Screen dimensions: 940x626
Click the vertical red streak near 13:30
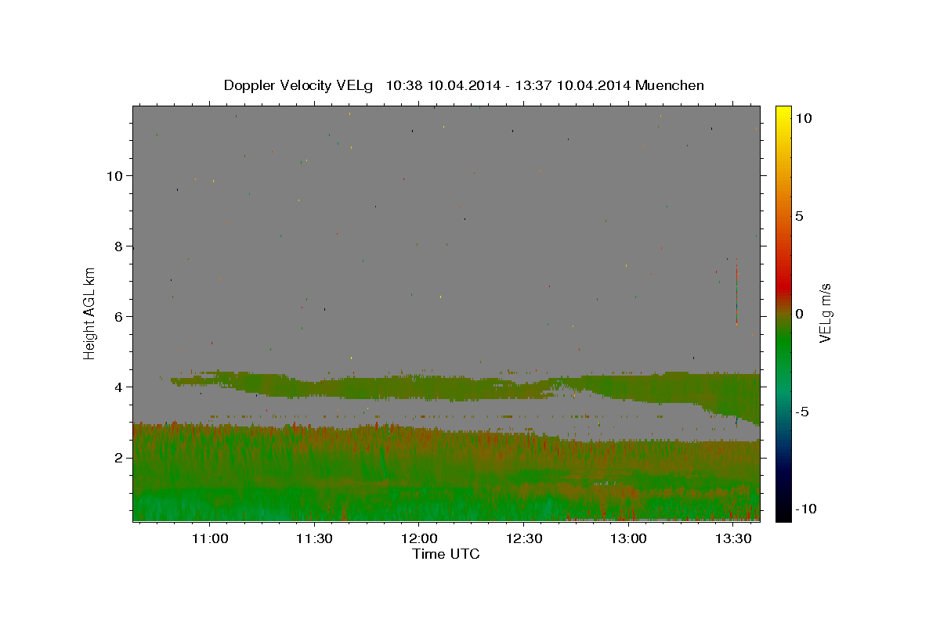pyautogui.click(x=736, y=293)
